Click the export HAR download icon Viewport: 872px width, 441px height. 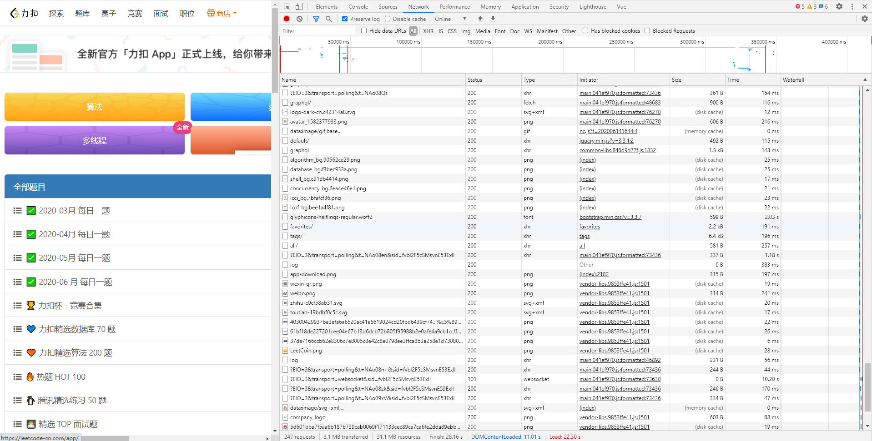coord(493,19)
